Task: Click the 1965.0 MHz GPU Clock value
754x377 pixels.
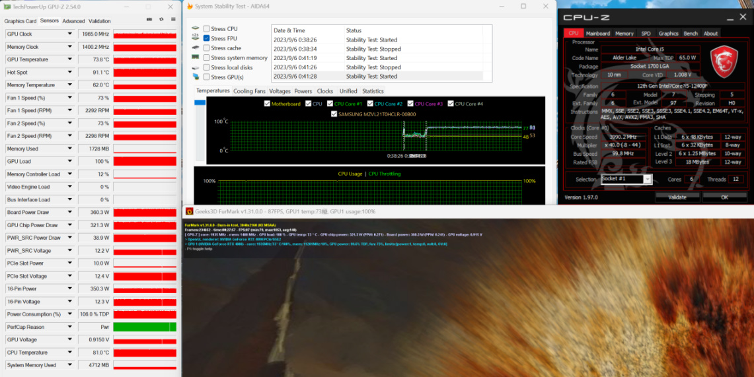Action: (94, 34)
